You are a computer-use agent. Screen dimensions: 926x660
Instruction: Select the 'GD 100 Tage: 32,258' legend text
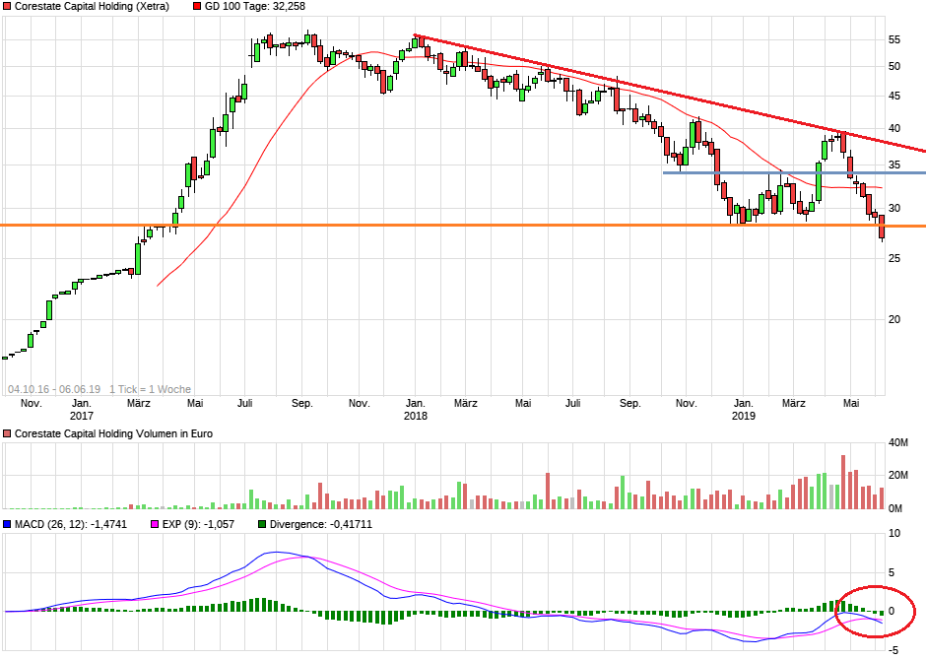coord(254,7)
